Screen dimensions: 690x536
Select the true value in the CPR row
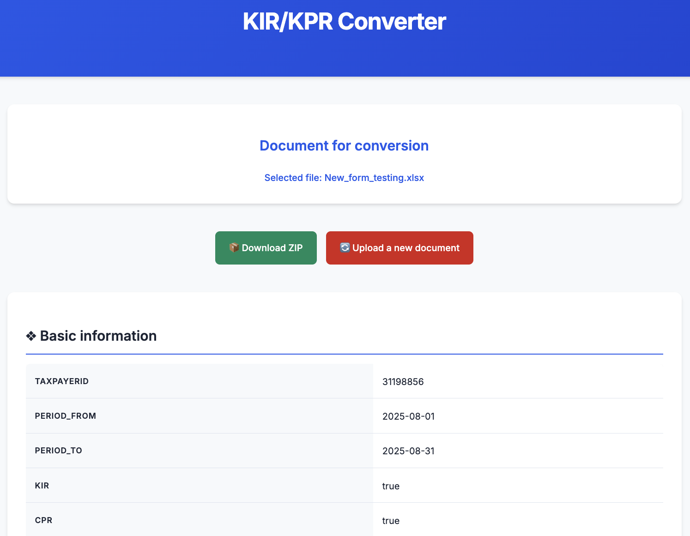(x=390, y=520)
